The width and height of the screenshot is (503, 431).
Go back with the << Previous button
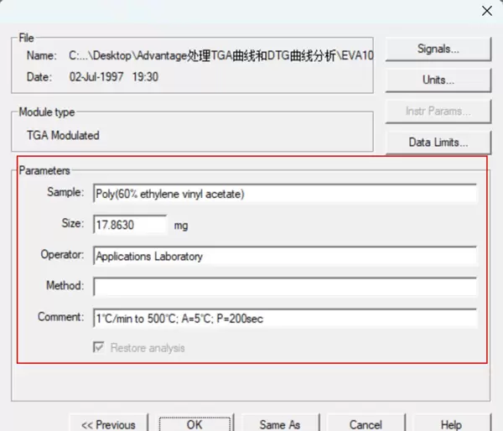click(x=108, y=424)
